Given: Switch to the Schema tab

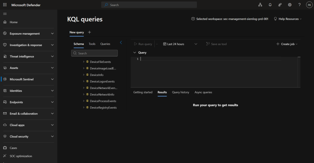Looking at the screenshot, I should [79, 44].
